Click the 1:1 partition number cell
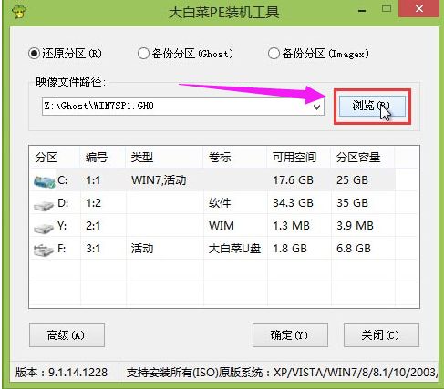444x389 pixels. click(93, 180)
